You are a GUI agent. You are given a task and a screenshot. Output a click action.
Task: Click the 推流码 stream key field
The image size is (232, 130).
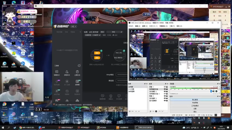pos(122,81)
